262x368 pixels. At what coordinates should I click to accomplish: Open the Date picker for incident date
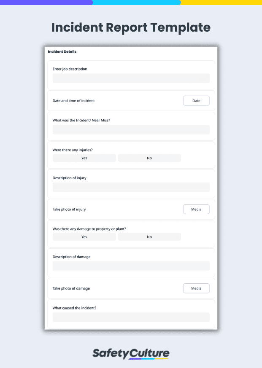[196, 100]
